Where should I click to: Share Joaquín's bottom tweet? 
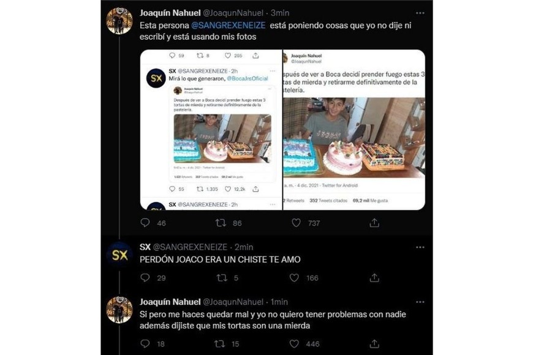click(x=374, y=344)
